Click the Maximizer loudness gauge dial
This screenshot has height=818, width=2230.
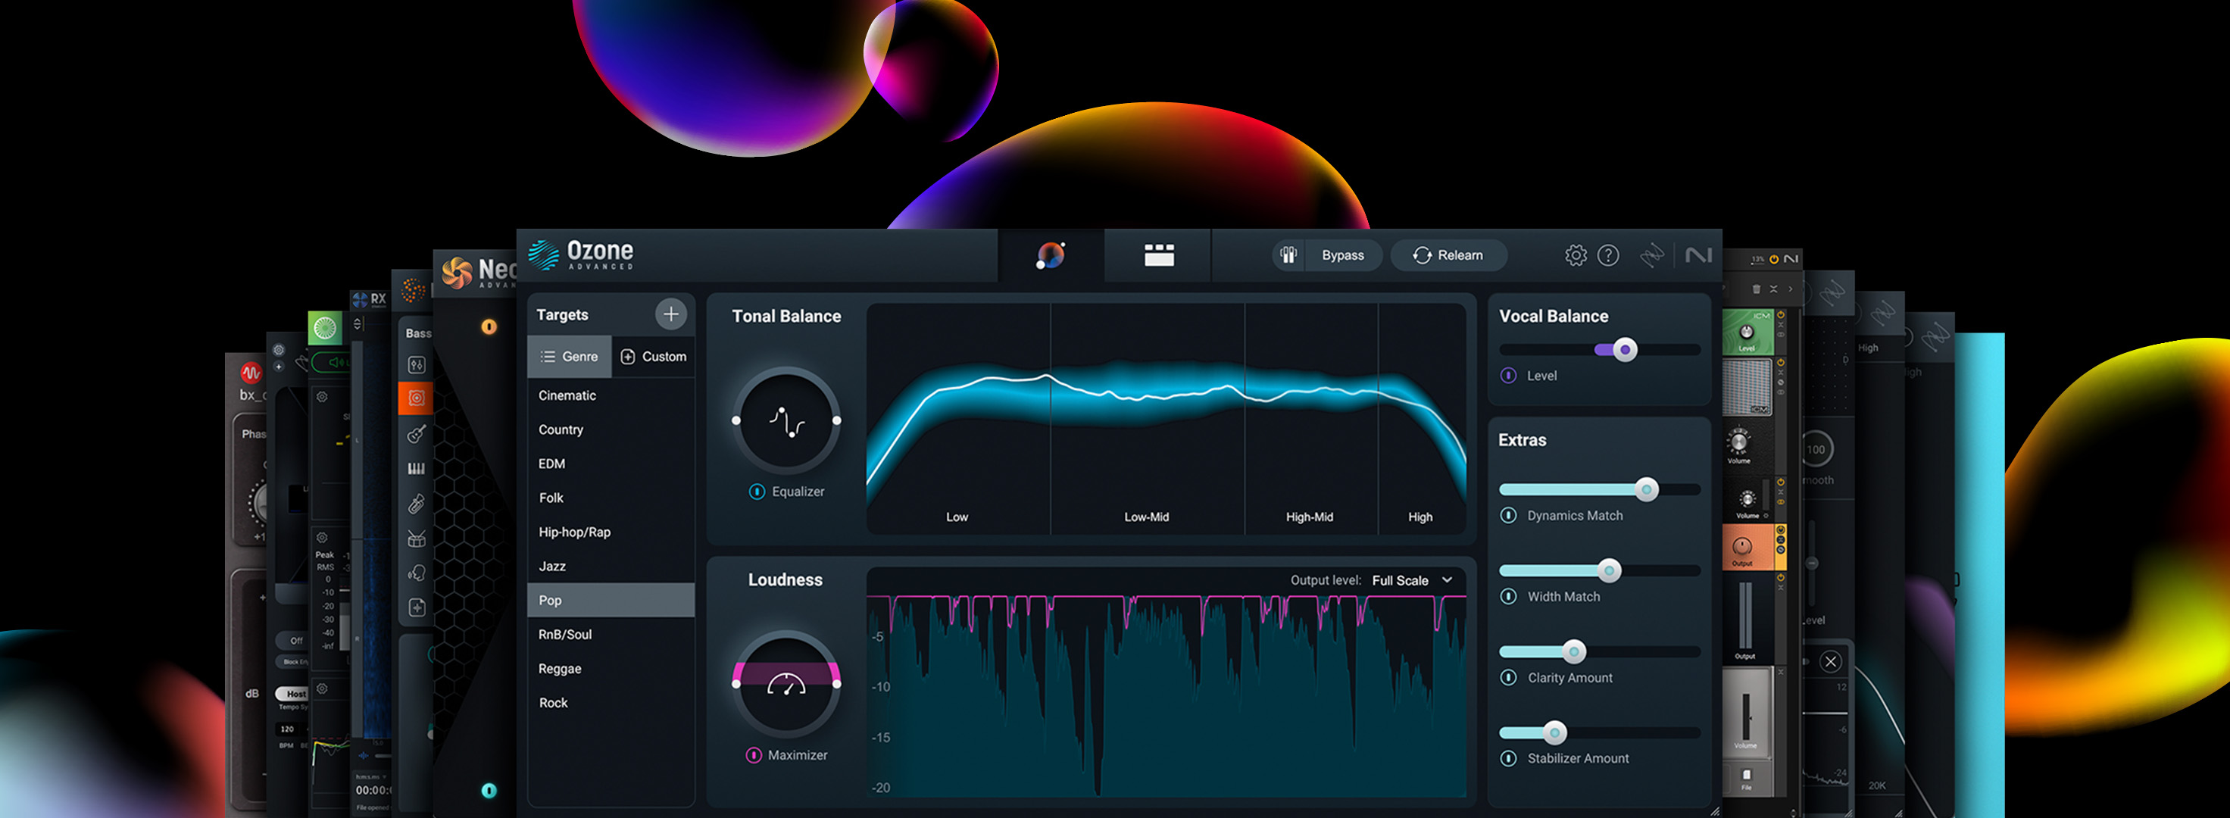[787, 684]
